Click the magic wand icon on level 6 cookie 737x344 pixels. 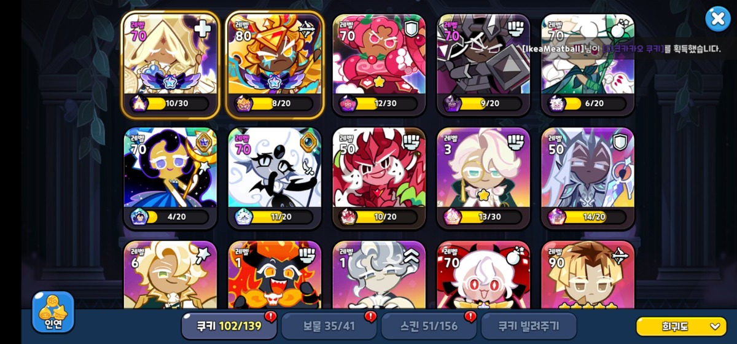coord(202,255)
